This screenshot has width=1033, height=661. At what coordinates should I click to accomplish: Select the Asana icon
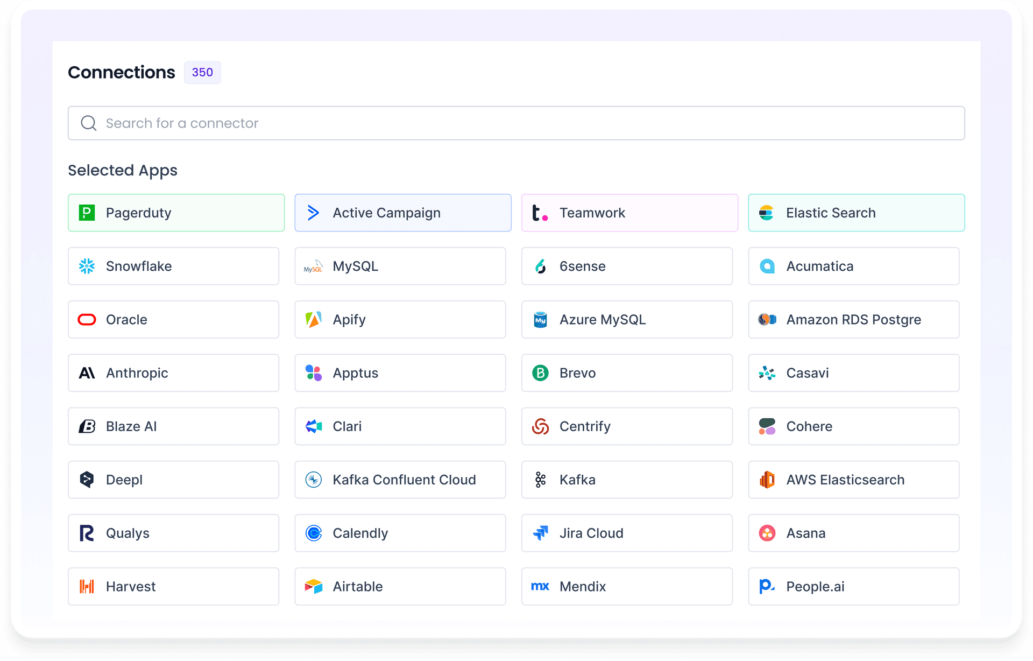point(767,533)
